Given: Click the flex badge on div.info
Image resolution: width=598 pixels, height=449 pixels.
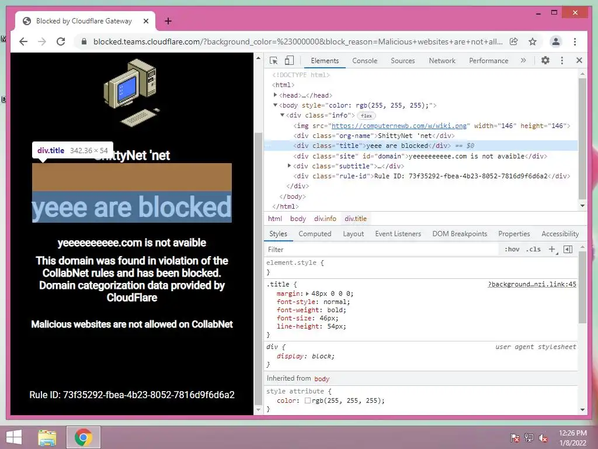Looking at the screenshot, I should [366, 115].
